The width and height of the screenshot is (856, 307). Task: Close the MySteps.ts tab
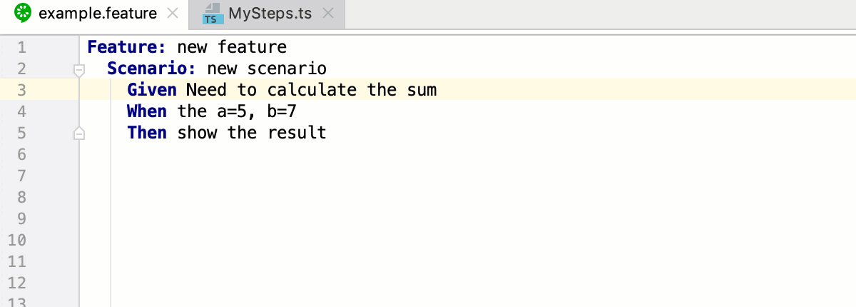(327, 14)
